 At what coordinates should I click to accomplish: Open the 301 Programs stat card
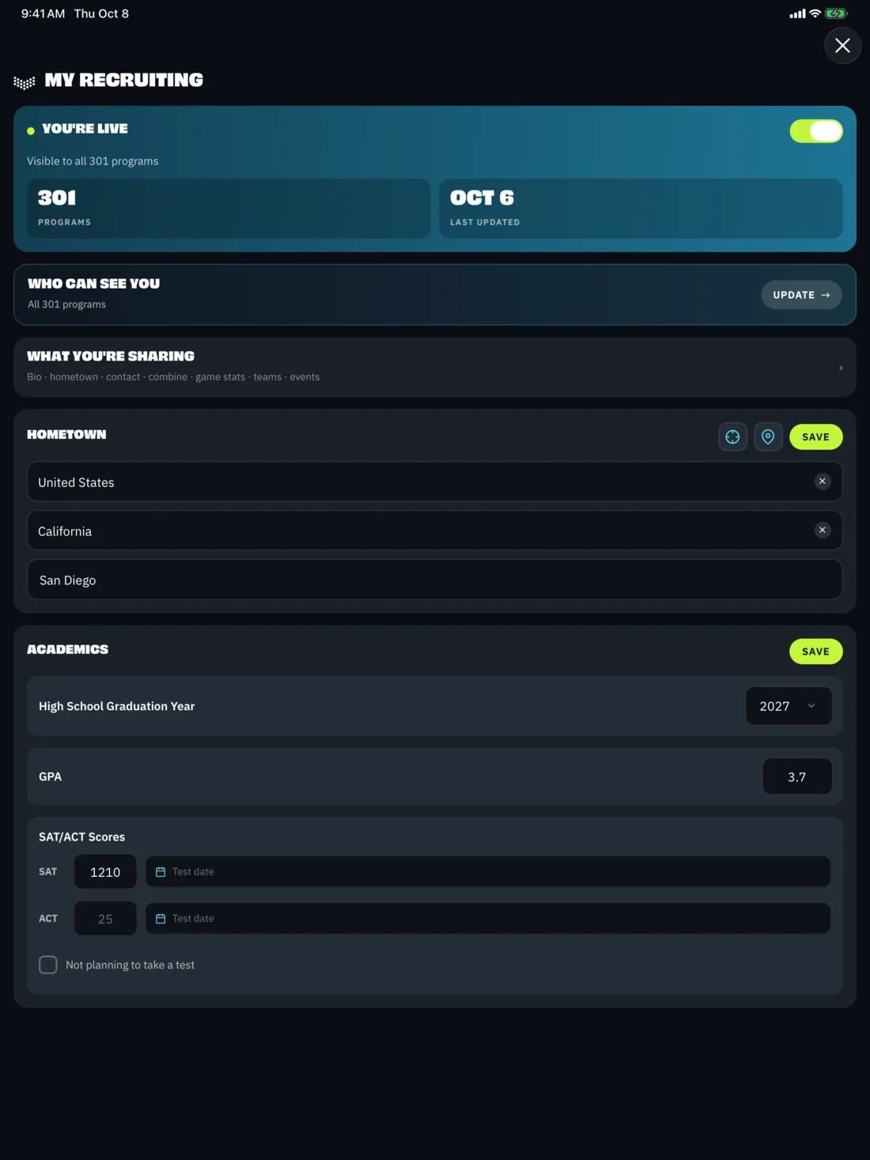pos(229,209)
